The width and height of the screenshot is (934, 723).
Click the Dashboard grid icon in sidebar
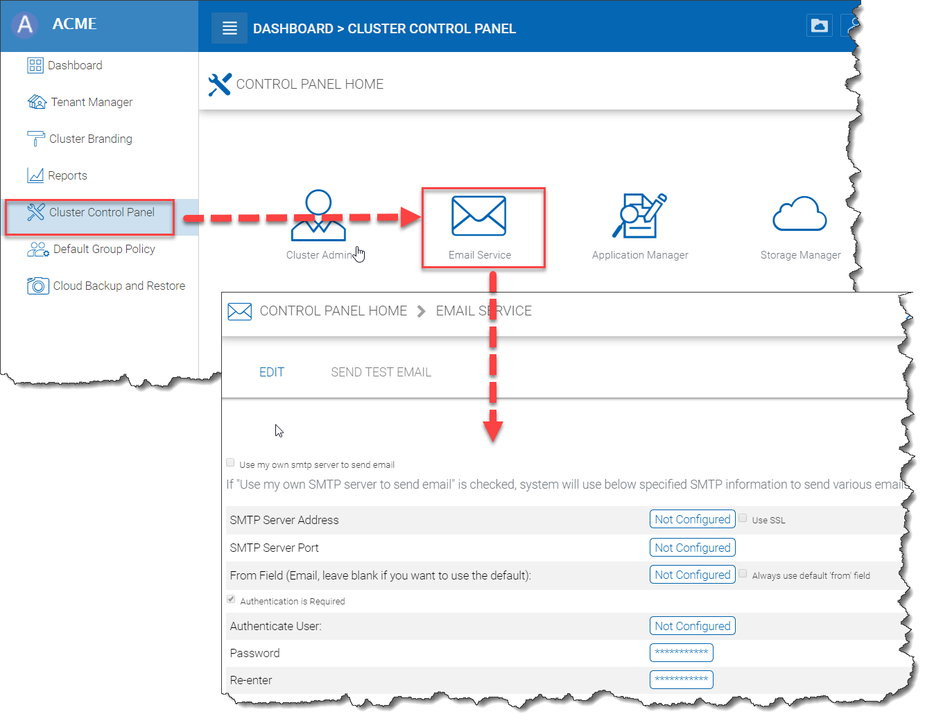[x=35, y=65]
